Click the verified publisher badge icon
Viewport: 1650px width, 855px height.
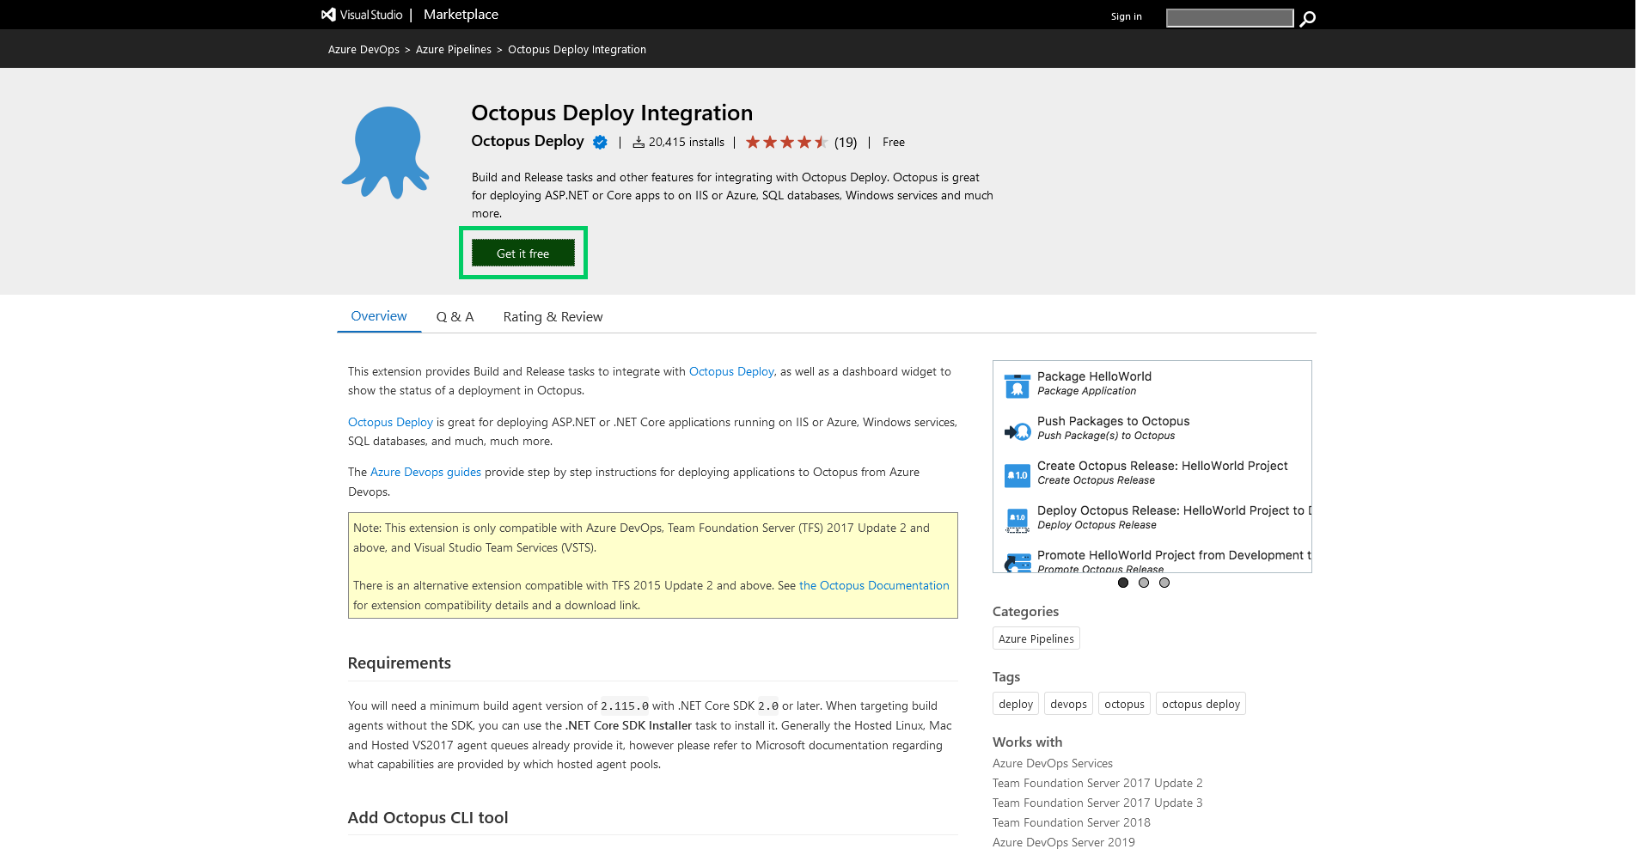600,143
